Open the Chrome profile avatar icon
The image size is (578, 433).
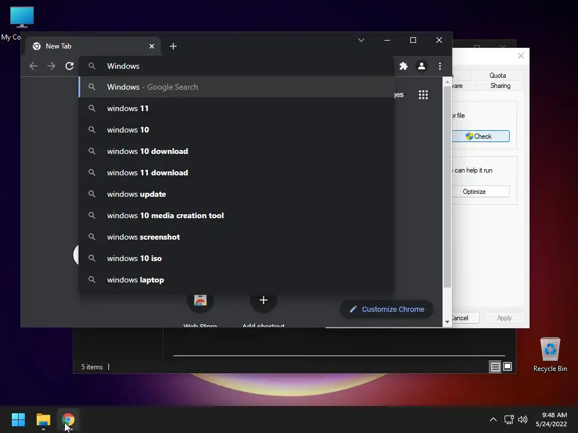(421, 66)
